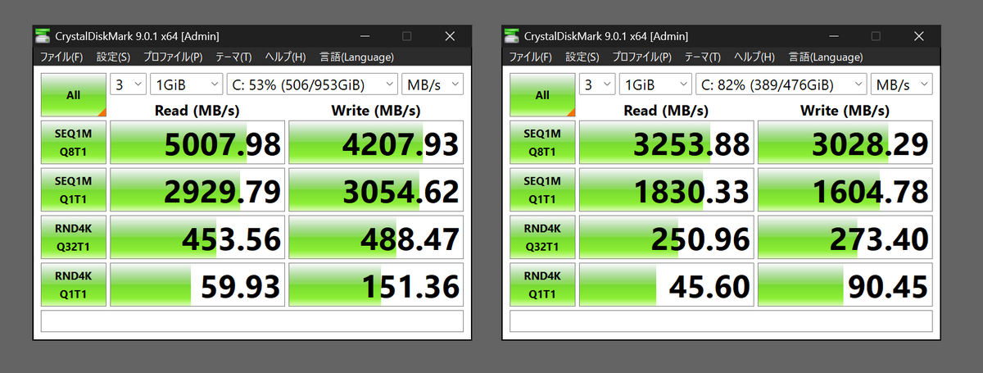Click write result 151.36 in left window

376,285
